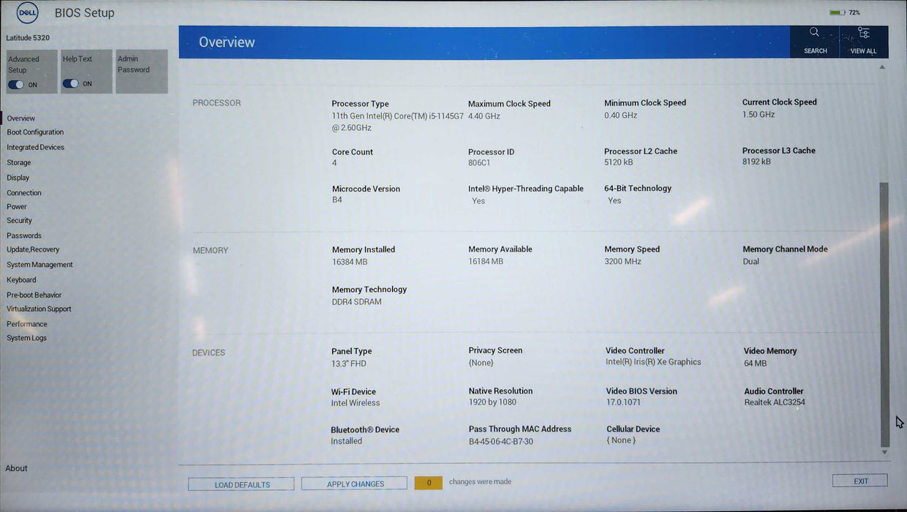Toggle Advanced Setup off

(x=15, y=84)
